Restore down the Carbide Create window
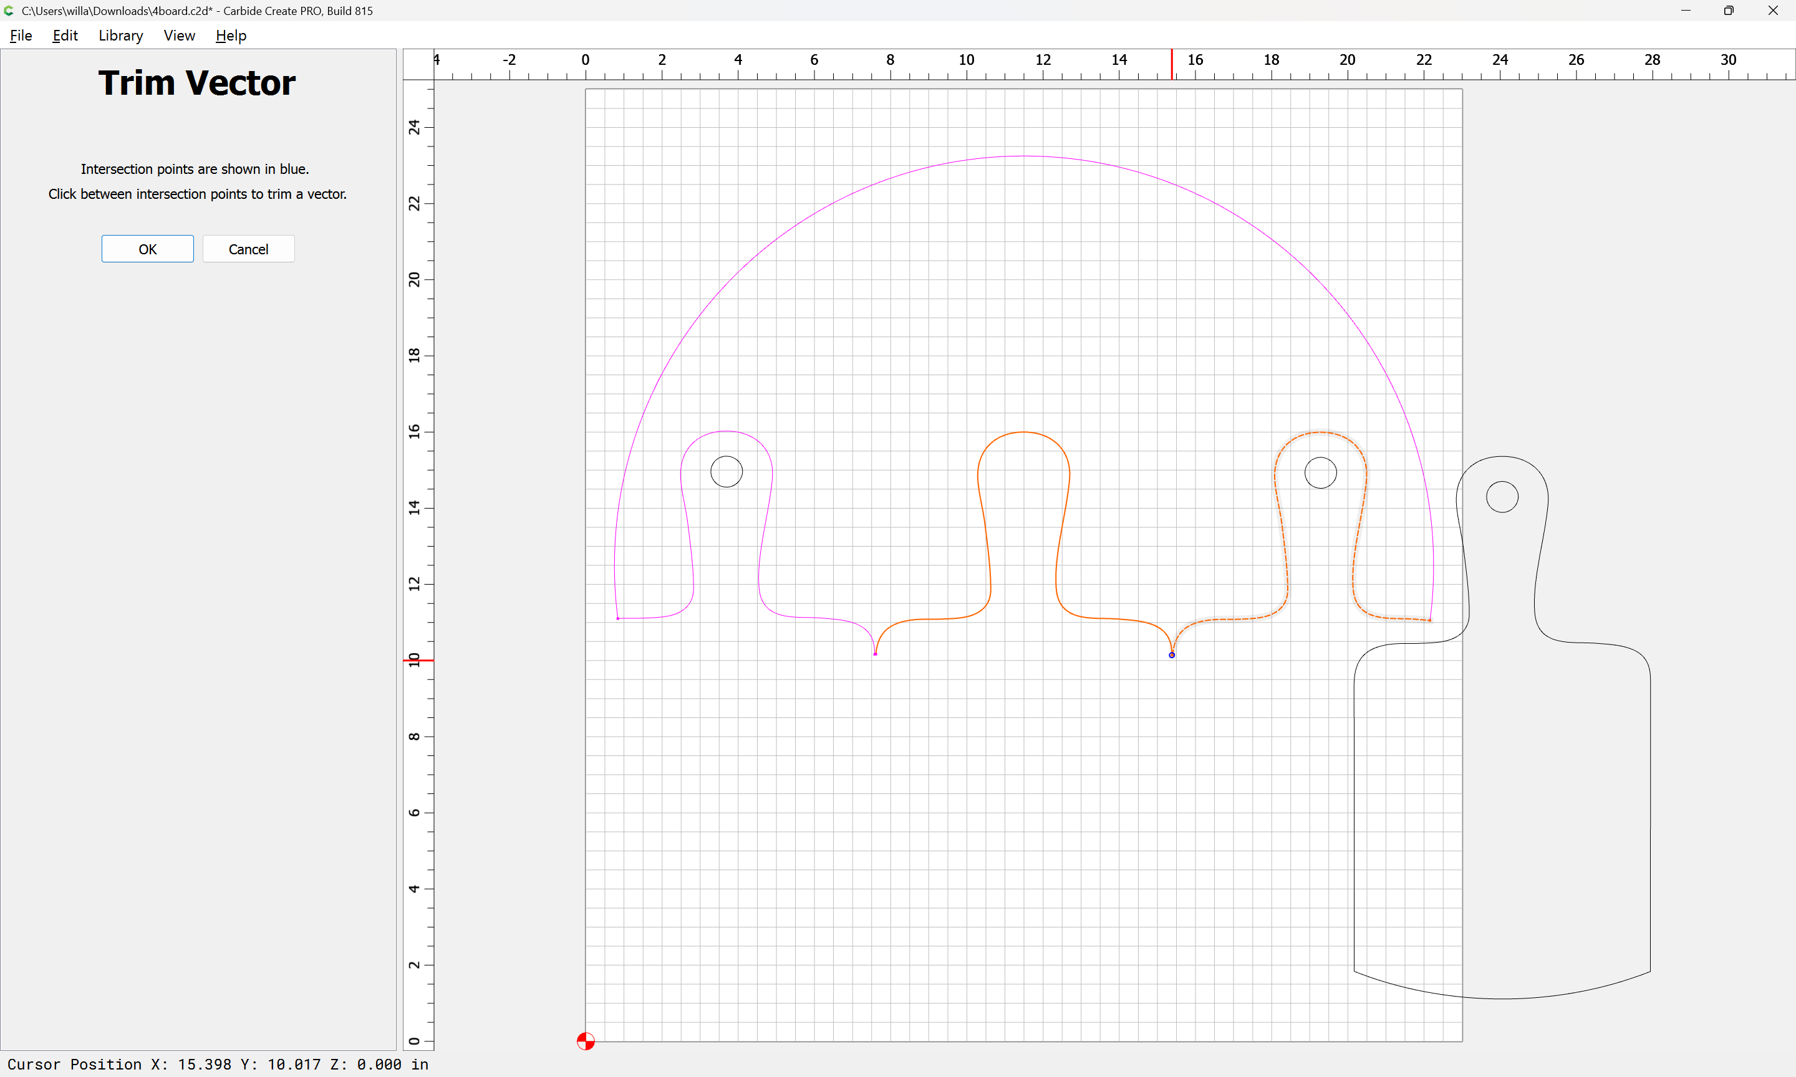This screenshot has height=1077, width=1796. coord(1729,11)
